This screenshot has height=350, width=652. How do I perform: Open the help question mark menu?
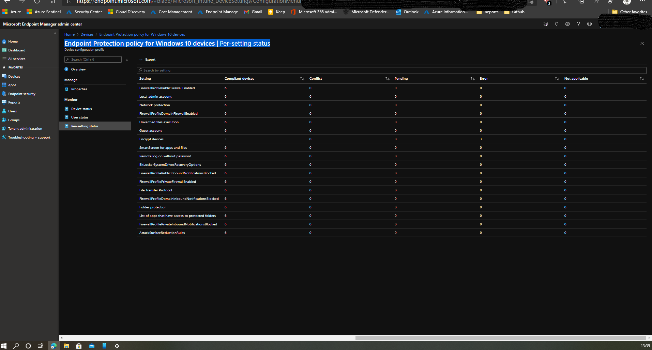coord(578,24)
